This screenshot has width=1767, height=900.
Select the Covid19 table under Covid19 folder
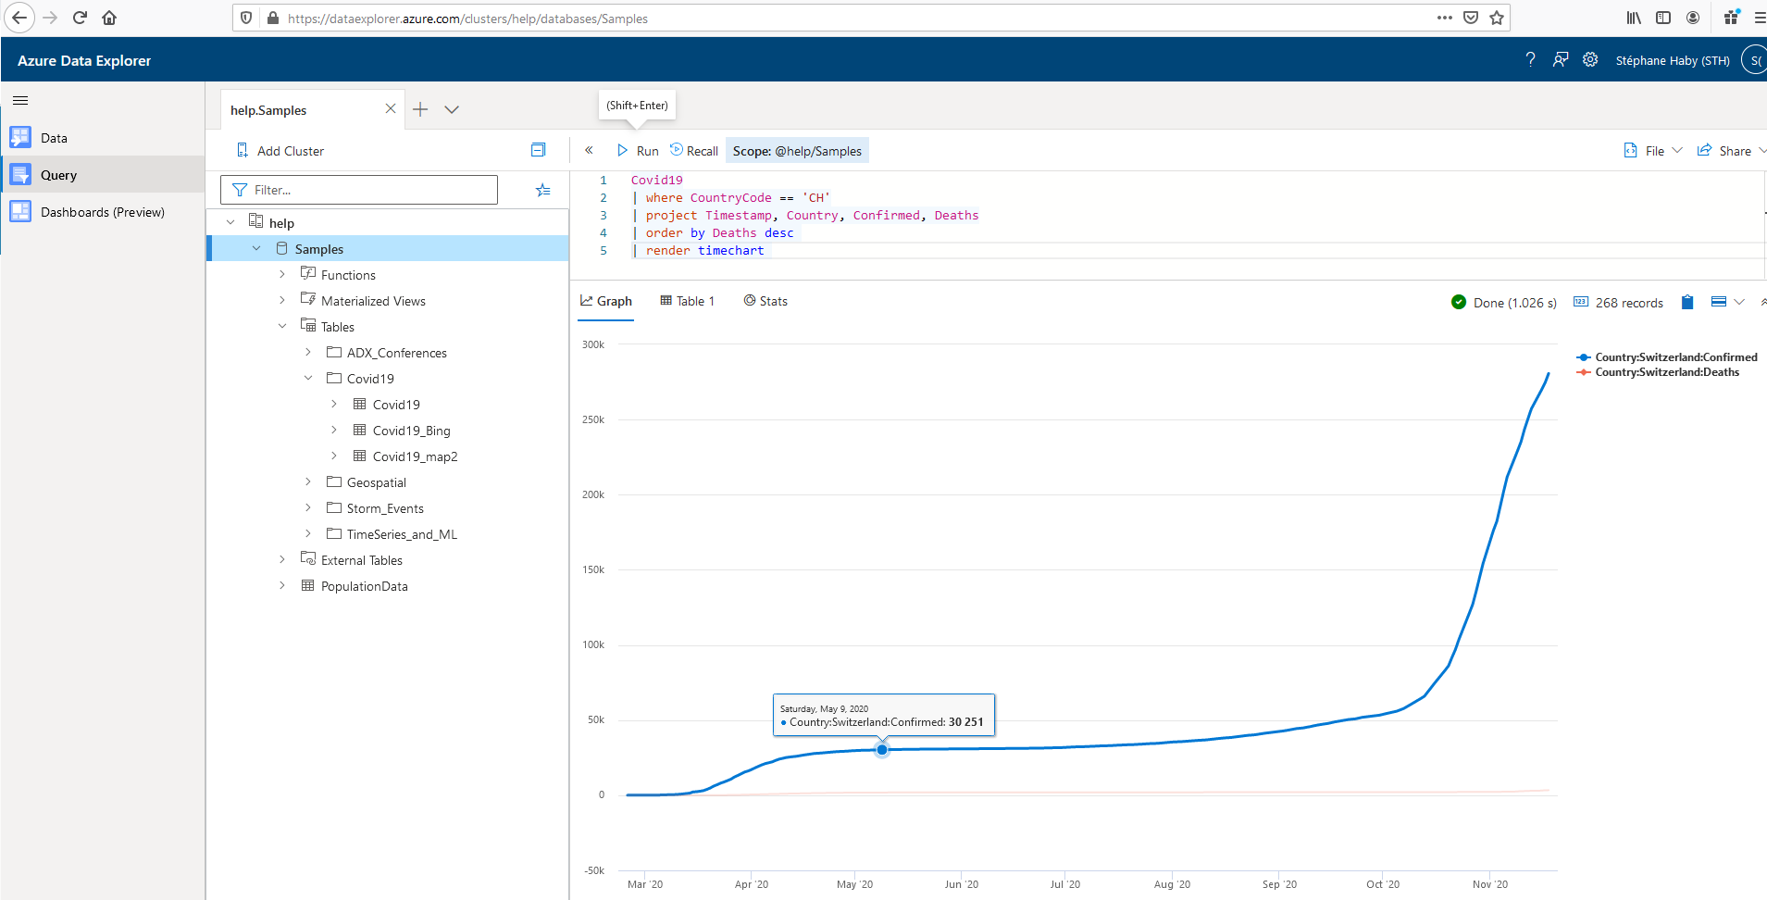pos(396,405)
